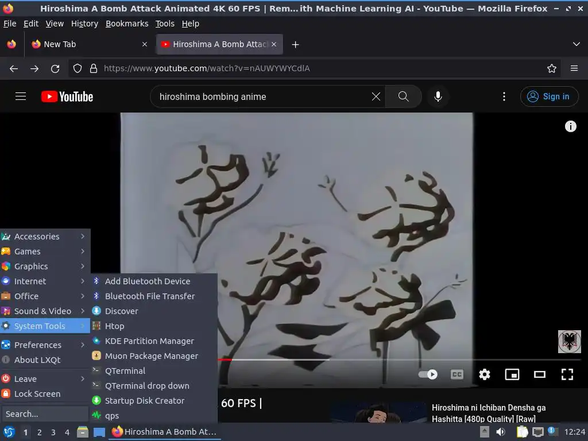Go forward in Firefox
The height and width of the screenshot is (441, 588).
click(34, 69)
